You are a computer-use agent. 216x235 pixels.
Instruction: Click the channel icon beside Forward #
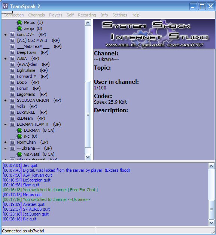[x=12, y=76]
